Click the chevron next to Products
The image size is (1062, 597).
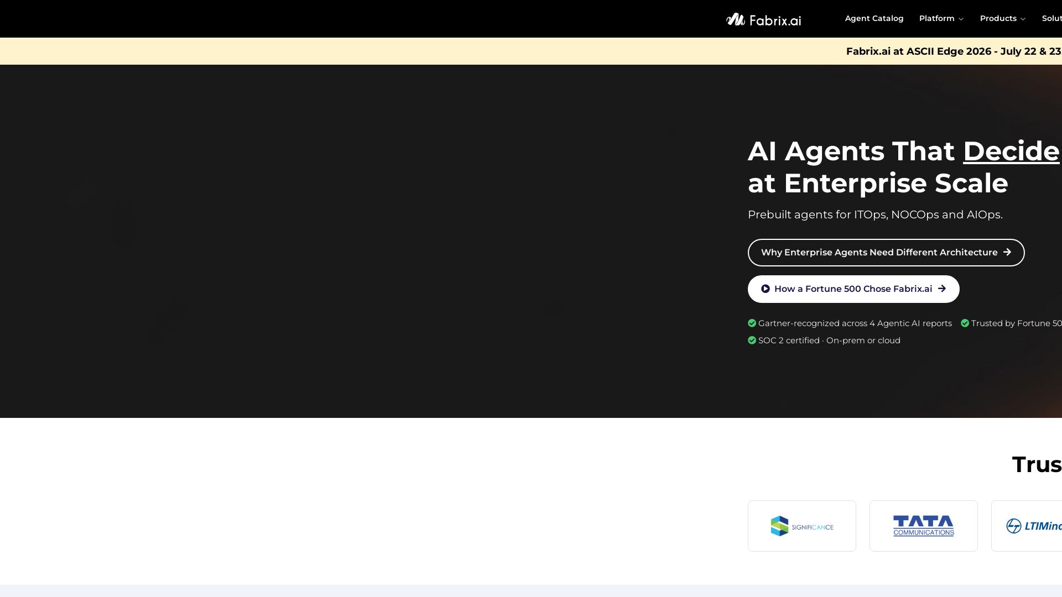pyautogui.click(x=1023, y=19)
